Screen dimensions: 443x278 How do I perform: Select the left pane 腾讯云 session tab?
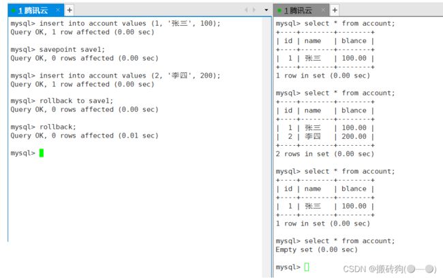click(35, 10)
